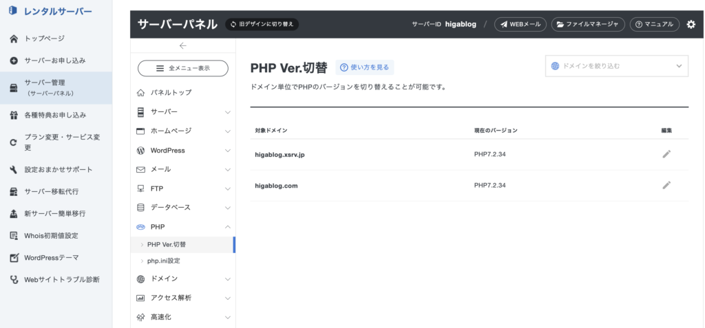Click the back arrow above the menu
705x328 pixels.
[x=182, y=46]
